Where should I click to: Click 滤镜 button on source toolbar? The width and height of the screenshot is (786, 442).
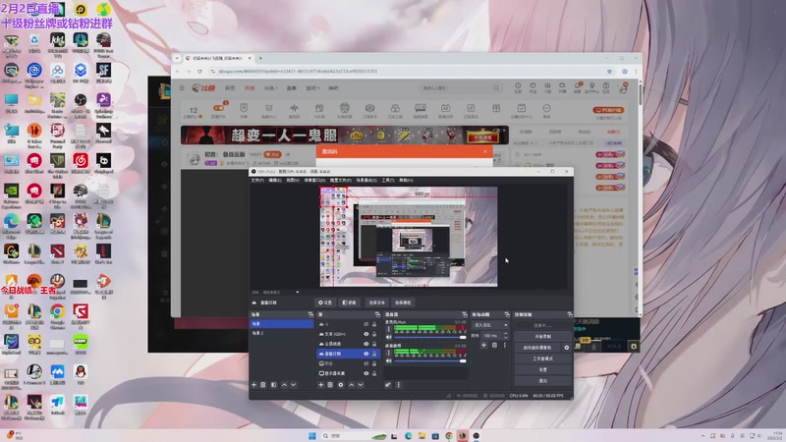[x=349, y=303]
